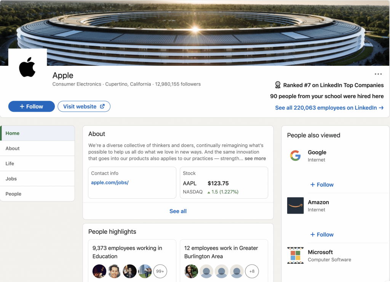390x282 pixels.
Task: Click the 99+ badge under Education employees
Action: (160, 271)
